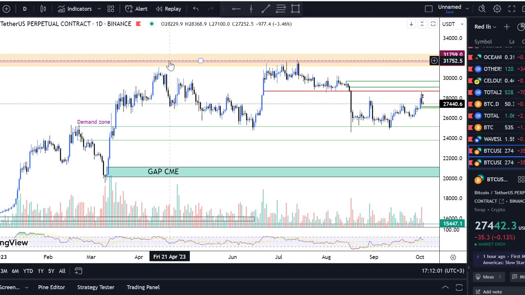Select the horizontal line drawing tool
The image size is (525, 295).
coord(236,9)
